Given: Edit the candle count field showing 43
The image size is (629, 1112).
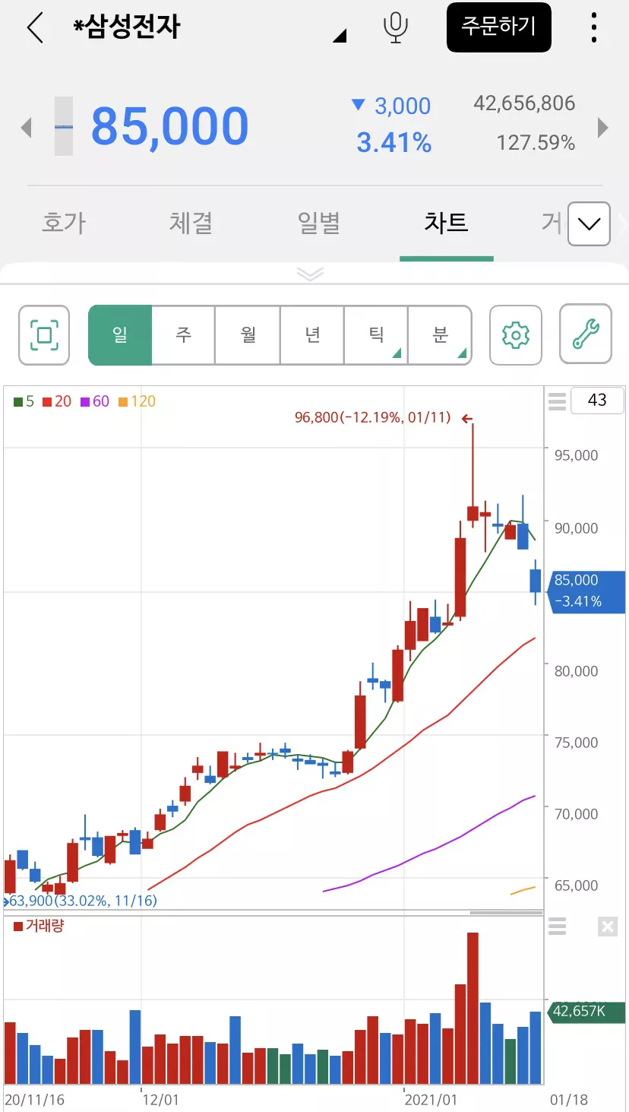Looking at the screenshot, I should [x=597, y=400].
